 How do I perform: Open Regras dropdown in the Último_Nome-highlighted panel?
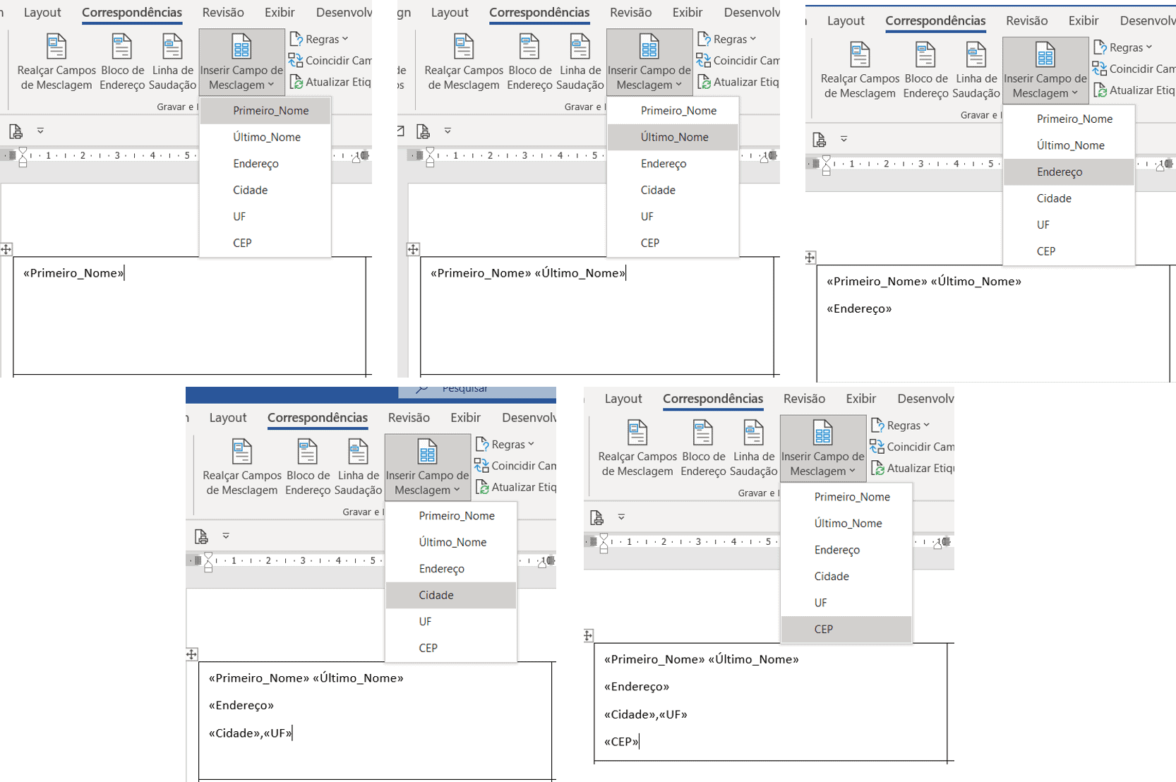726,39
